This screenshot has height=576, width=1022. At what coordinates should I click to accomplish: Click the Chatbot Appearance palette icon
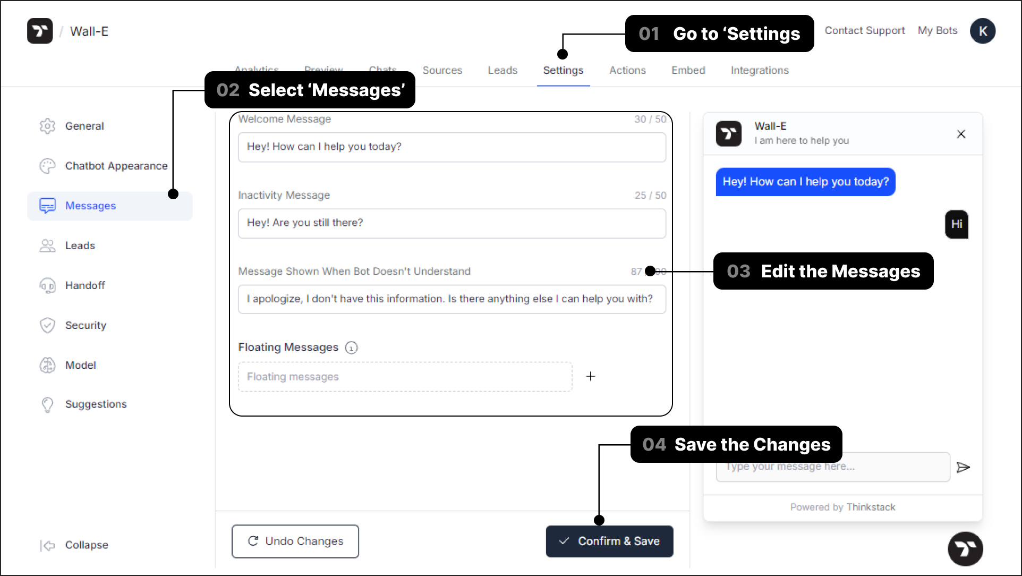(47, 166)
